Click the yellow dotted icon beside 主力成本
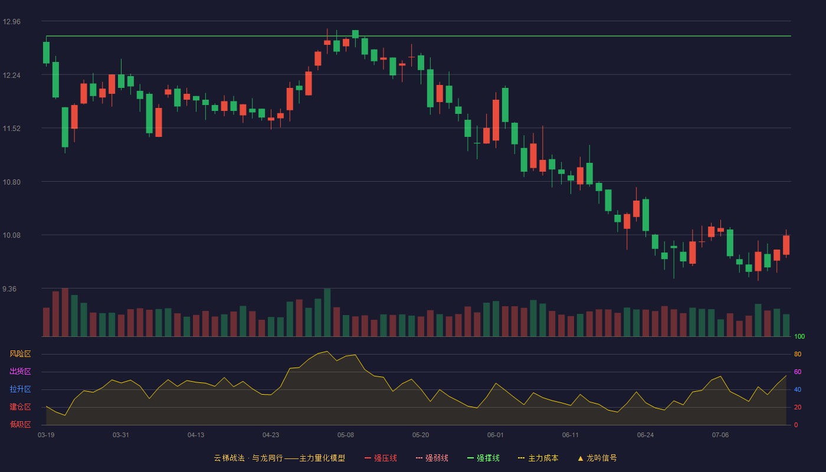Viewport: 826px width, 472px height. pyautogui.click(x=522, y=458)
